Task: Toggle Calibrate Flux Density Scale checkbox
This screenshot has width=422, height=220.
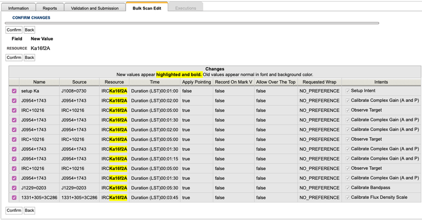Action: pyautogui.click(x=347, y=197)
